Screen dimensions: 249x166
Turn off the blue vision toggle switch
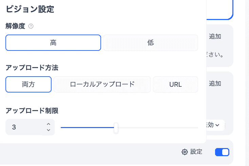(222, 152)
